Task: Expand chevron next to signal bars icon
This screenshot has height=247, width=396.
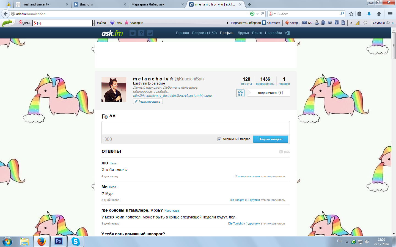Action: tap(351, 23)
